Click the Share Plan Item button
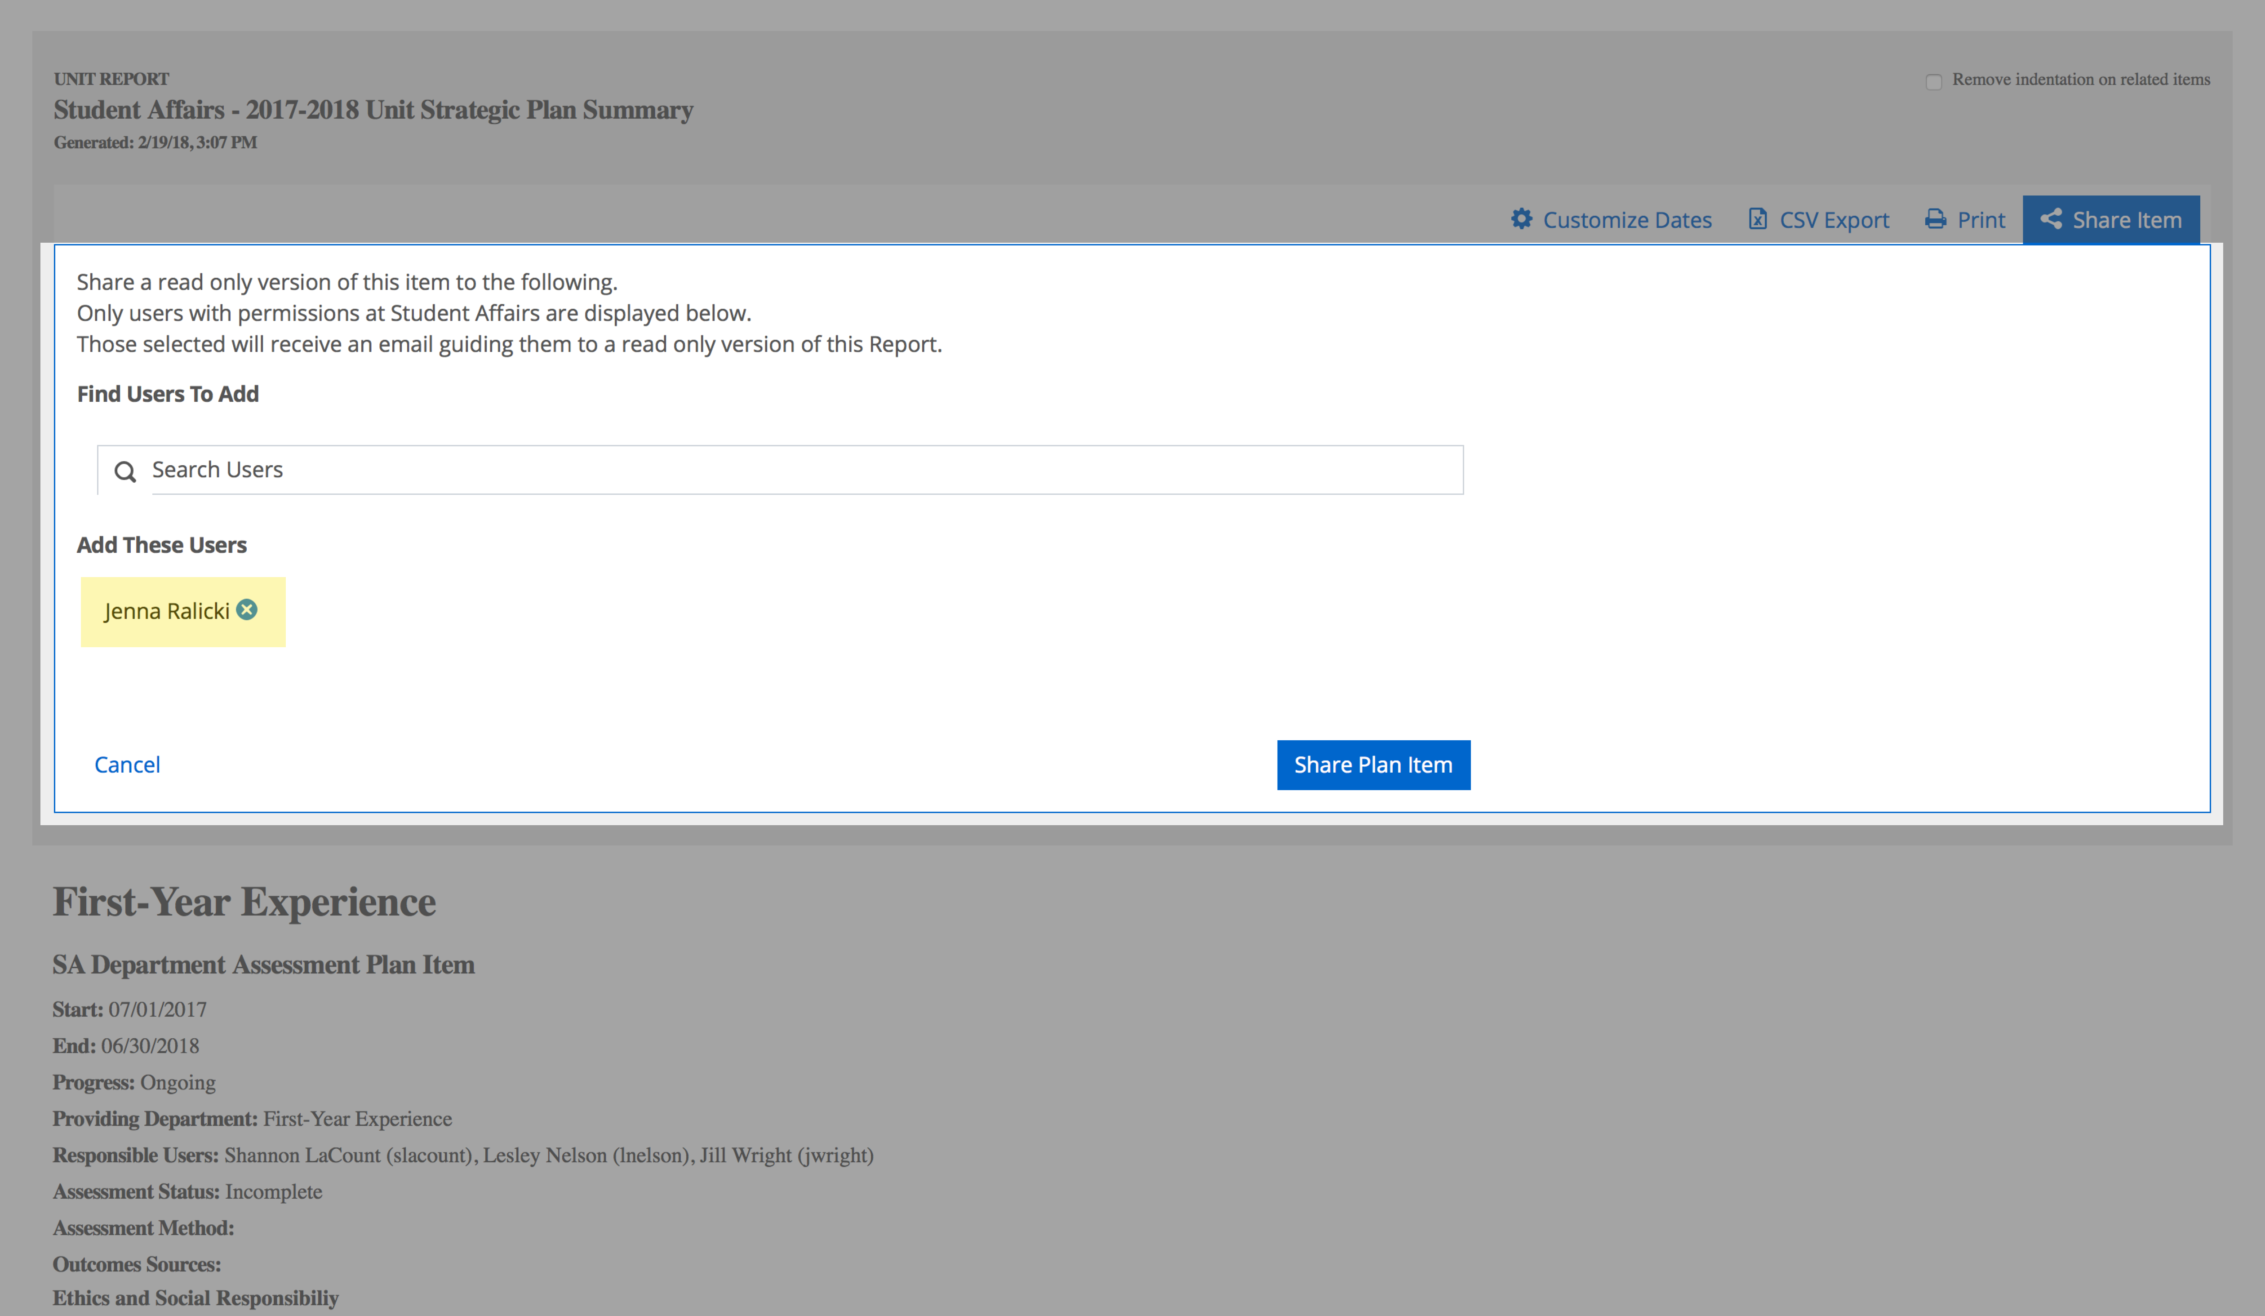Screen dimensions: 2265x1316 [x=1372, y=764]
